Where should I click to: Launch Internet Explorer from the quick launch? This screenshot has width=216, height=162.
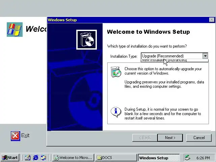click(35, 158)
